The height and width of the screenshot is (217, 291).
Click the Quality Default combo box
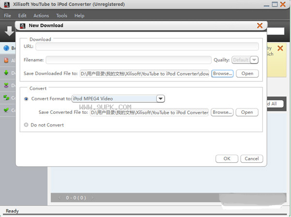coord(245,60)
